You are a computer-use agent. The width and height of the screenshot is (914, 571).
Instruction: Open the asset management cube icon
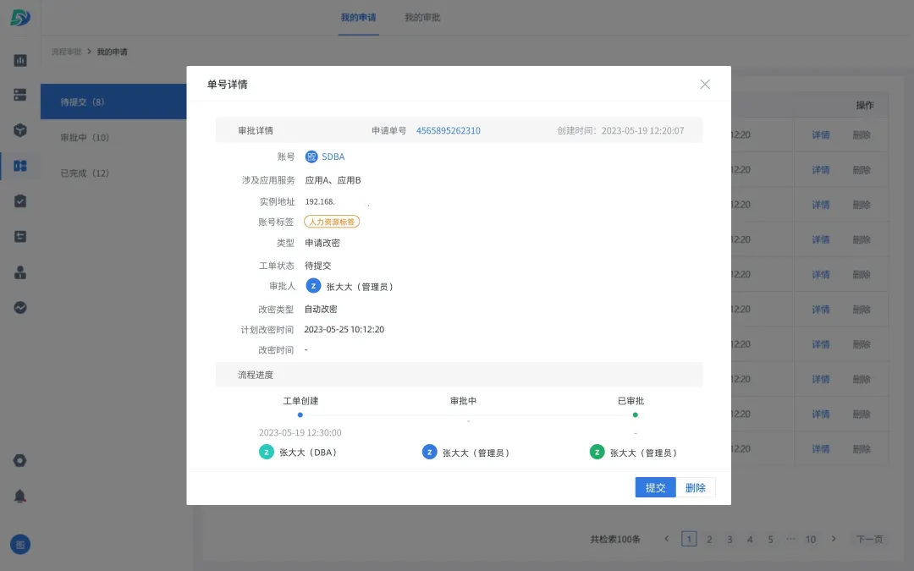click(x=20, y=130)
